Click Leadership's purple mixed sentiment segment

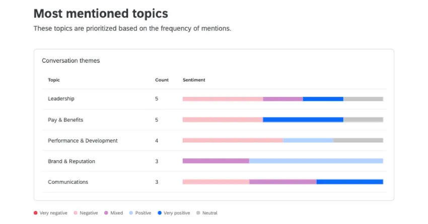(282, 99)
